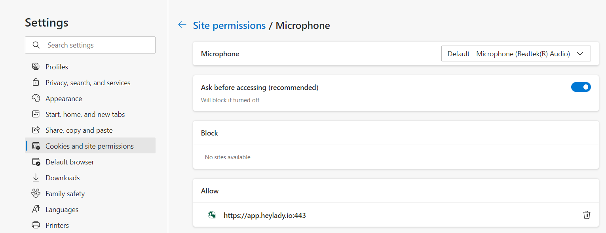Click the heylady site favicon
The width and height of the screenshot is (606, 233).
212,215
